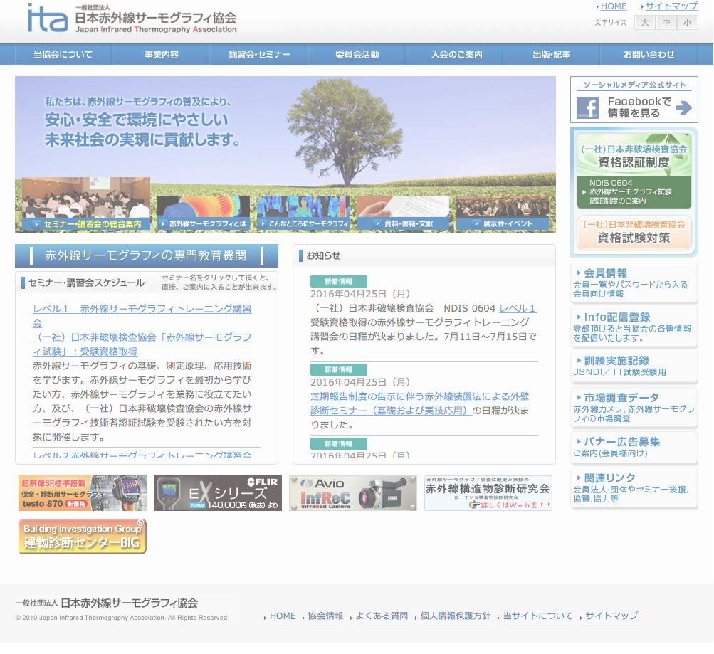The height and width of the screenshot is (654, 714).
Task: Open 定期報告制度 外壁診断セミナー news link
Action: coord(420,404)
